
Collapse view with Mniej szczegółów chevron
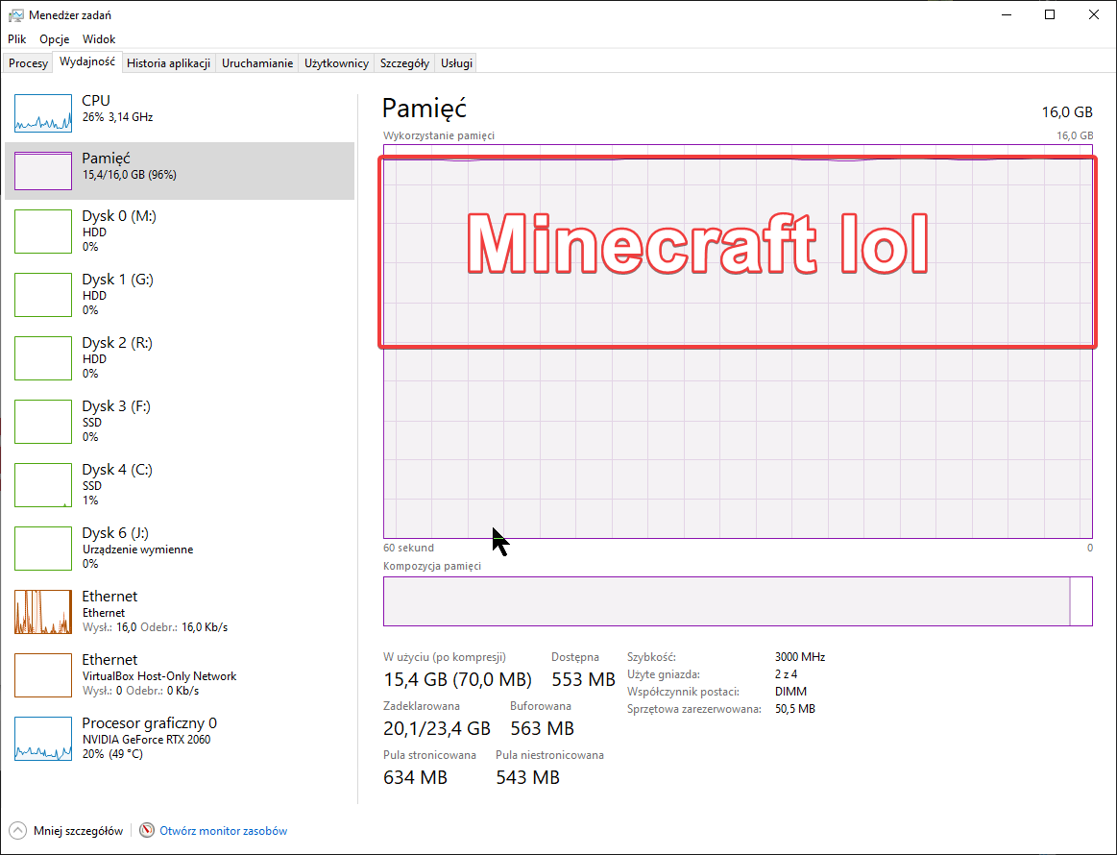(17, 831)
